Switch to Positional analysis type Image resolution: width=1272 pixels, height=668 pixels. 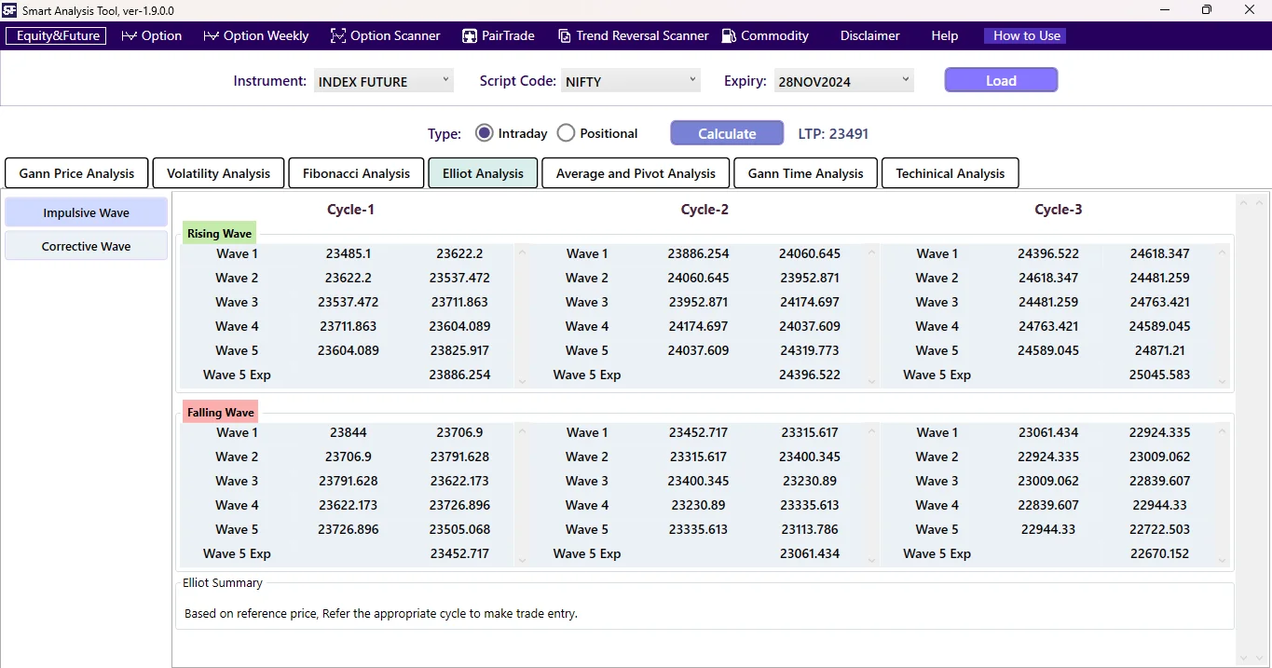(566, 132)
